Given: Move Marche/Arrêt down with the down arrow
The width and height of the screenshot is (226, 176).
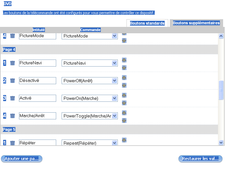Looking at the screenshot, I should tap(124, 120).
